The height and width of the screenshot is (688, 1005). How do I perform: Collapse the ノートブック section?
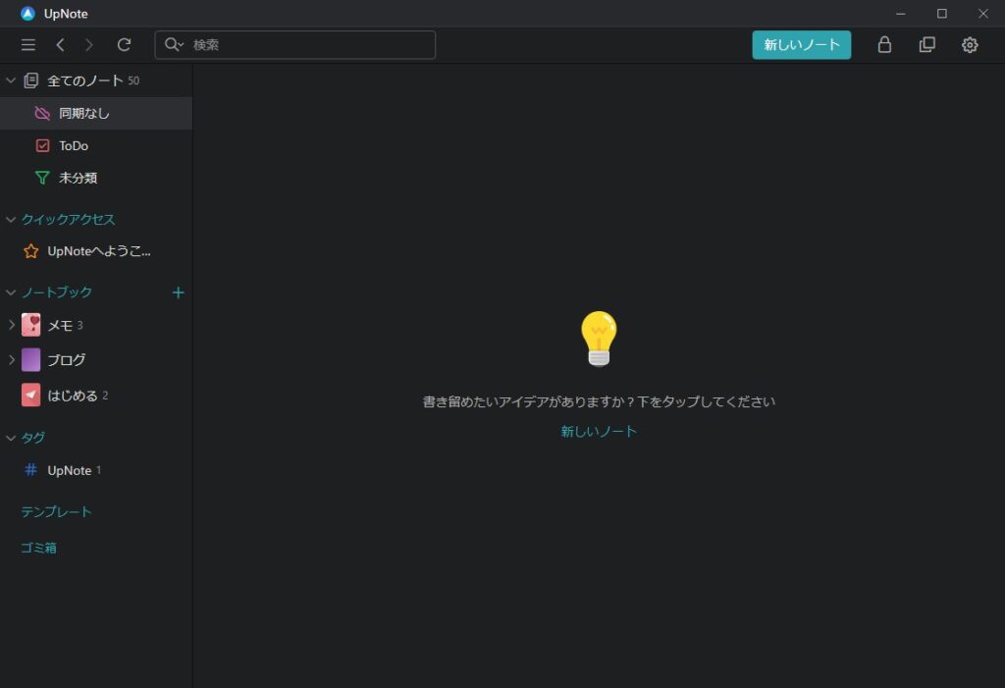tap(10, 291)
